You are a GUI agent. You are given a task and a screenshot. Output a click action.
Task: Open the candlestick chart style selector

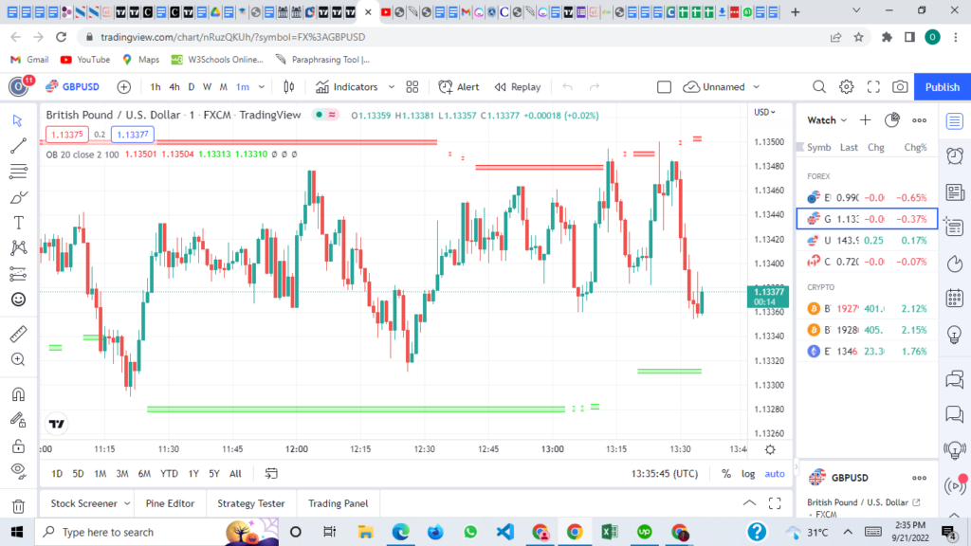pyautogui.click(x=288, y=86)
